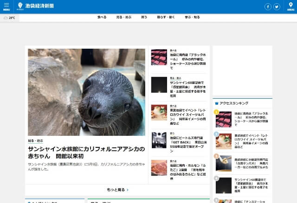Select the 学ぶ・知る navigation tab

pyautogui.click(x=192, y=17)
